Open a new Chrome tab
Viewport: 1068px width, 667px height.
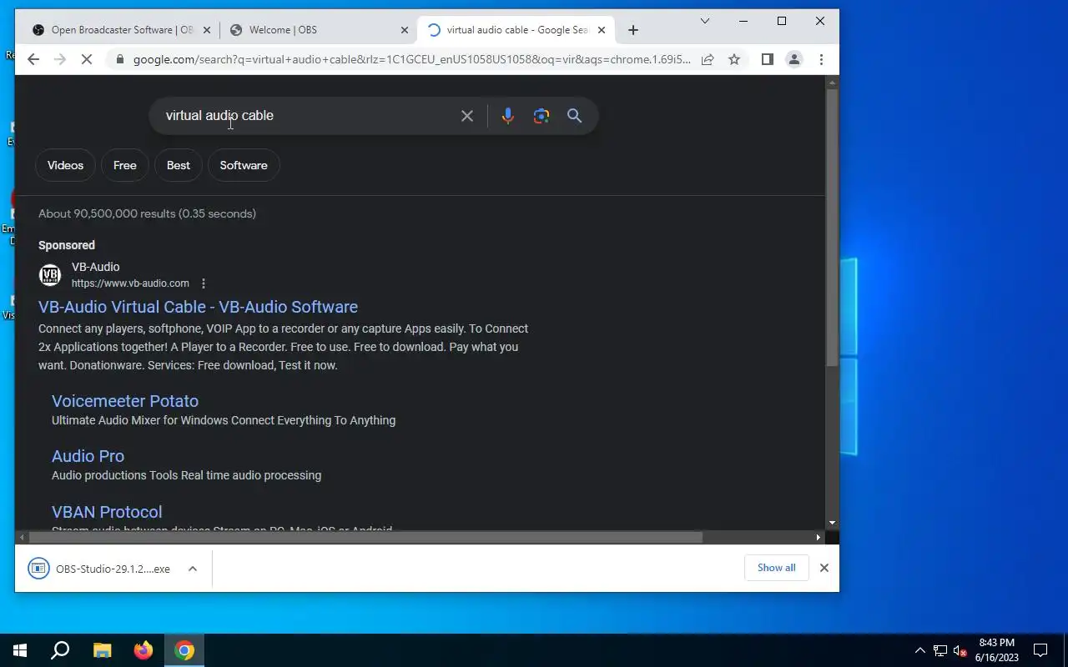(x=633, y=30)
